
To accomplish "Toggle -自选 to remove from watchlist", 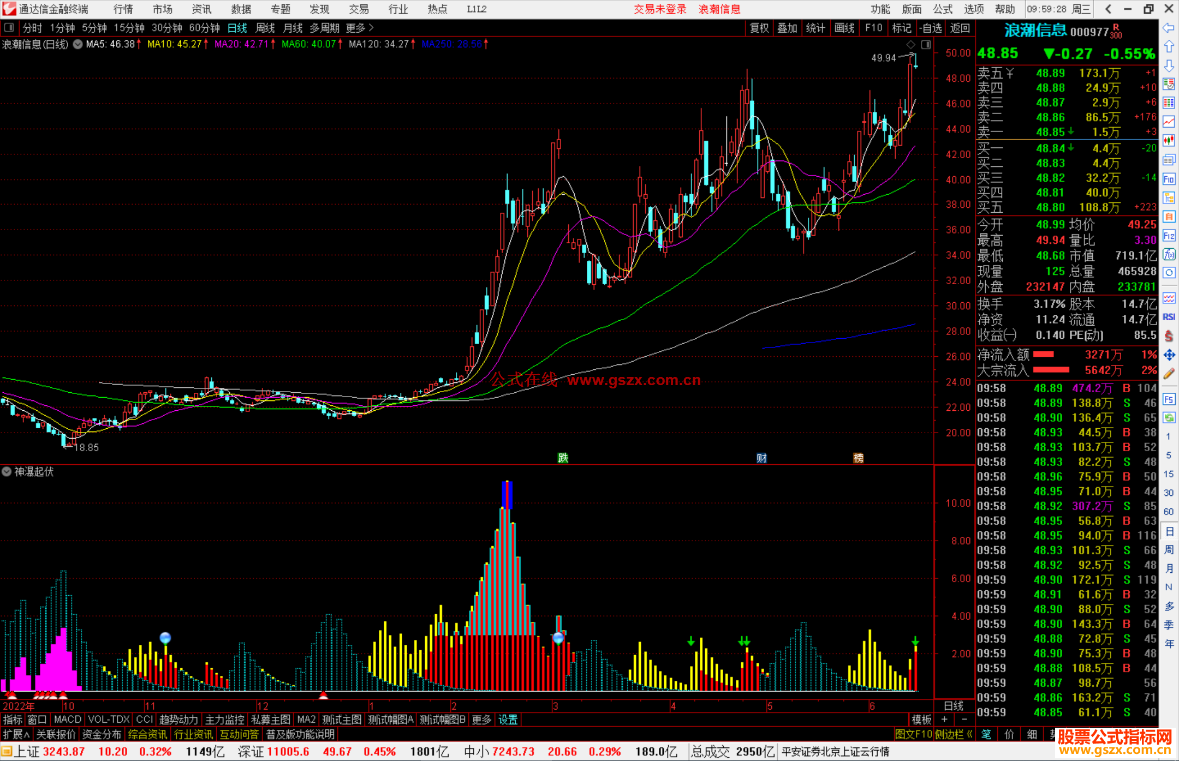I will pos(931,28).
